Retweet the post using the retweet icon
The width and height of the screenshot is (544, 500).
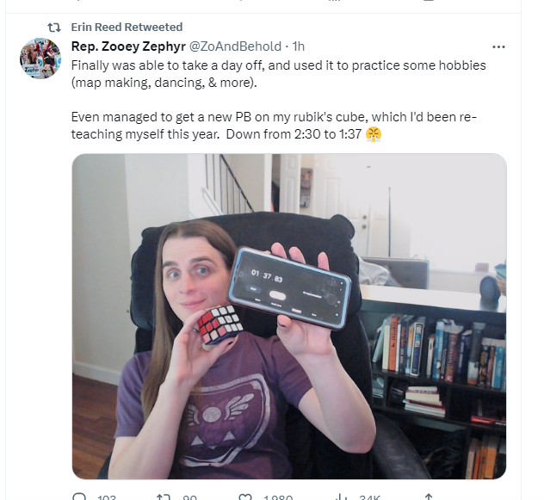point(164,497)
